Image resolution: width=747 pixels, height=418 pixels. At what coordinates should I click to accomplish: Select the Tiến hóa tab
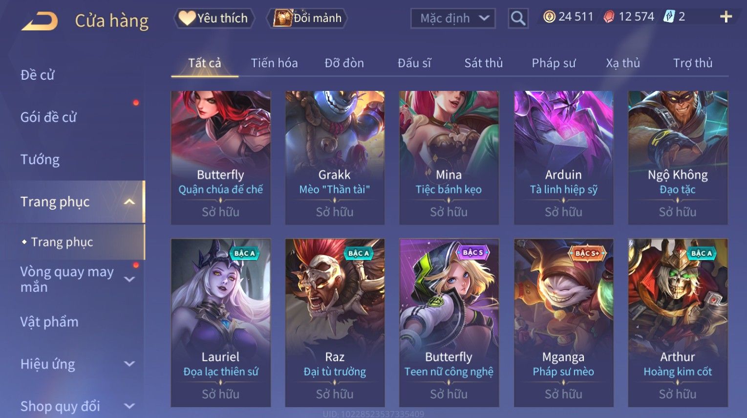pyautogui.click(x=274, y=63)
